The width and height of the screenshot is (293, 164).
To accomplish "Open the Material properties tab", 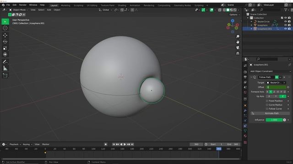I will point(245,136).
